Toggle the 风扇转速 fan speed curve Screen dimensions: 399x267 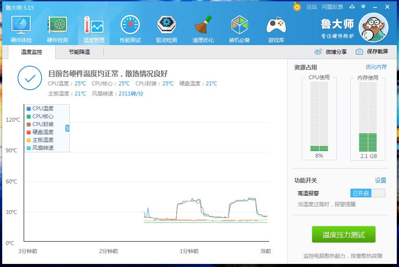coord(40,148)
